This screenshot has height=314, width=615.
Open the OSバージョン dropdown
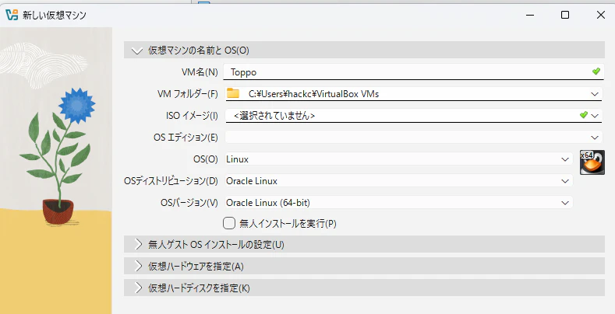point(399,203)
